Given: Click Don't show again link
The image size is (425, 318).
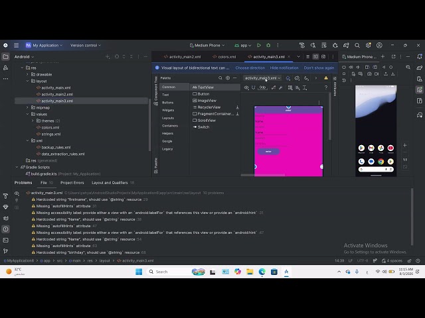Looking at the screenshot, I should (x=319, y=68).
